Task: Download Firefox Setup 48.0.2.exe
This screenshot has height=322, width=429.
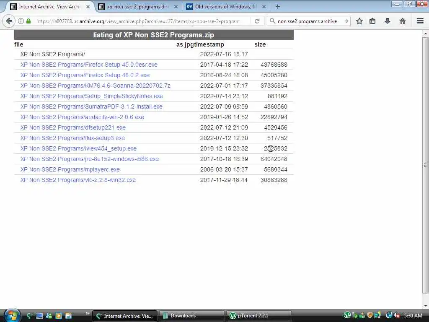Action: [85, 75]
